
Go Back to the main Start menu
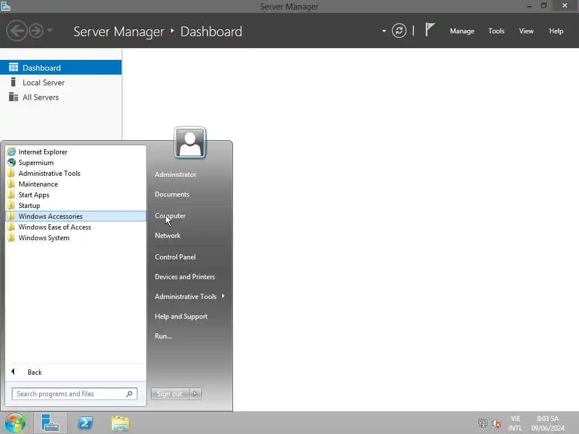(76, 372)
